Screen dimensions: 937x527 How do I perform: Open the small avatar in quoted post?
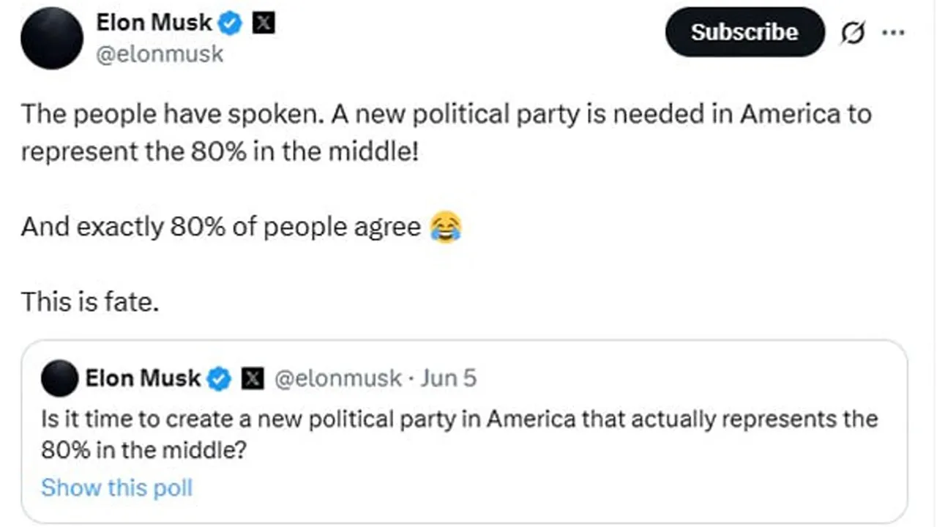tap(60, 379)
